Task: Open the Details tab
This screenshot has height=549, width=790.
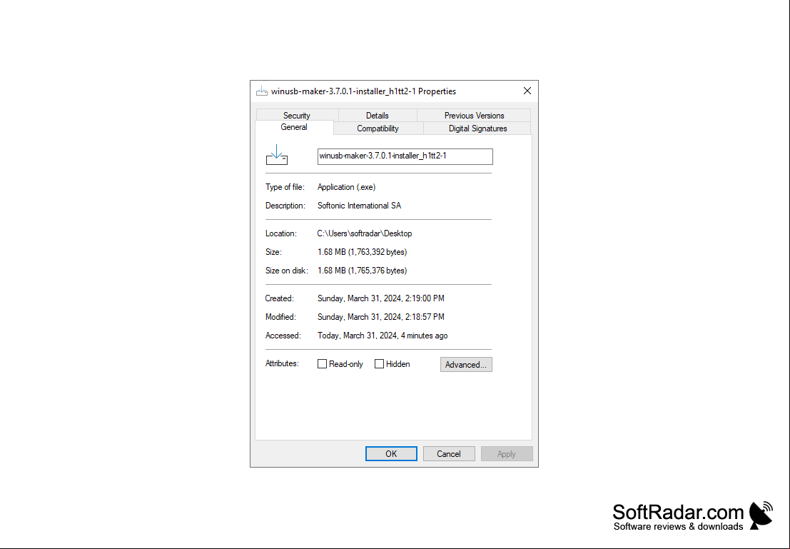Action: click(x=378, y=116)
